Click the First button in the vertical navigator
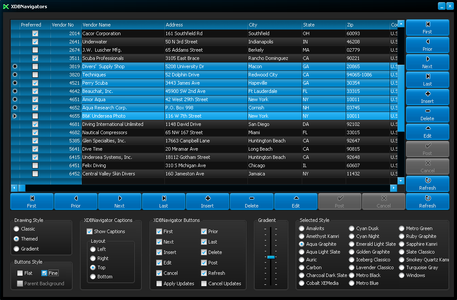 click(427, 28)
